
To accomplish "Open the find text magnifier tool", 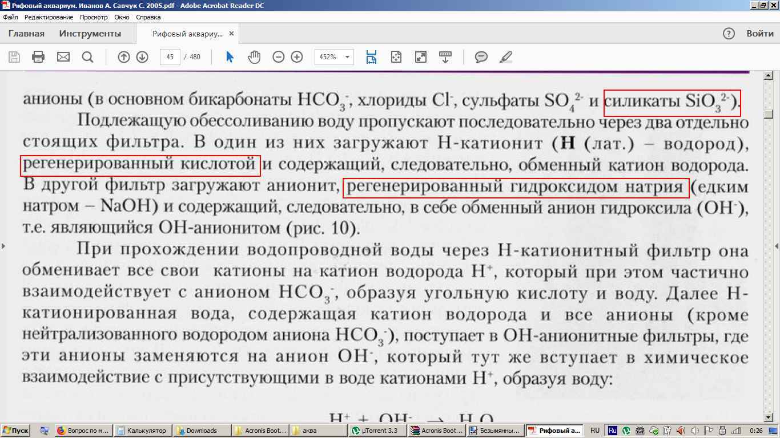I will coord(87,57).
